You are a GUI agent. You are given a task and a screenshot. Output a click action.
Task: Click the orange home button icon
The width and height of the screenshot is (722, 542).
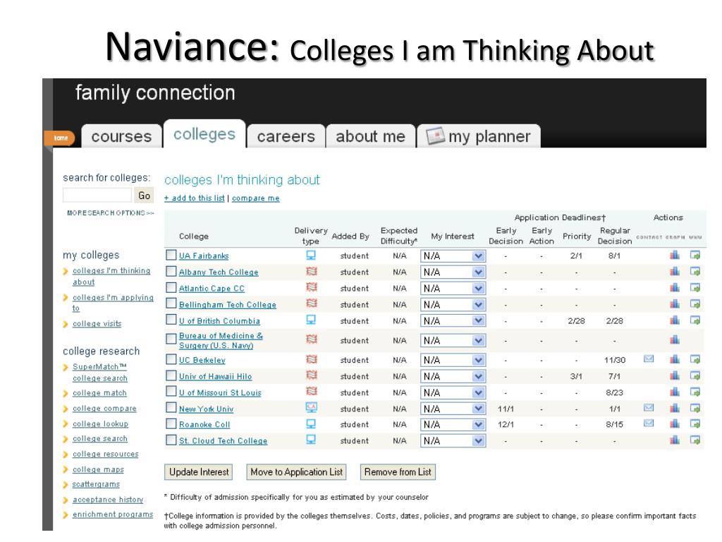point(60,138)
